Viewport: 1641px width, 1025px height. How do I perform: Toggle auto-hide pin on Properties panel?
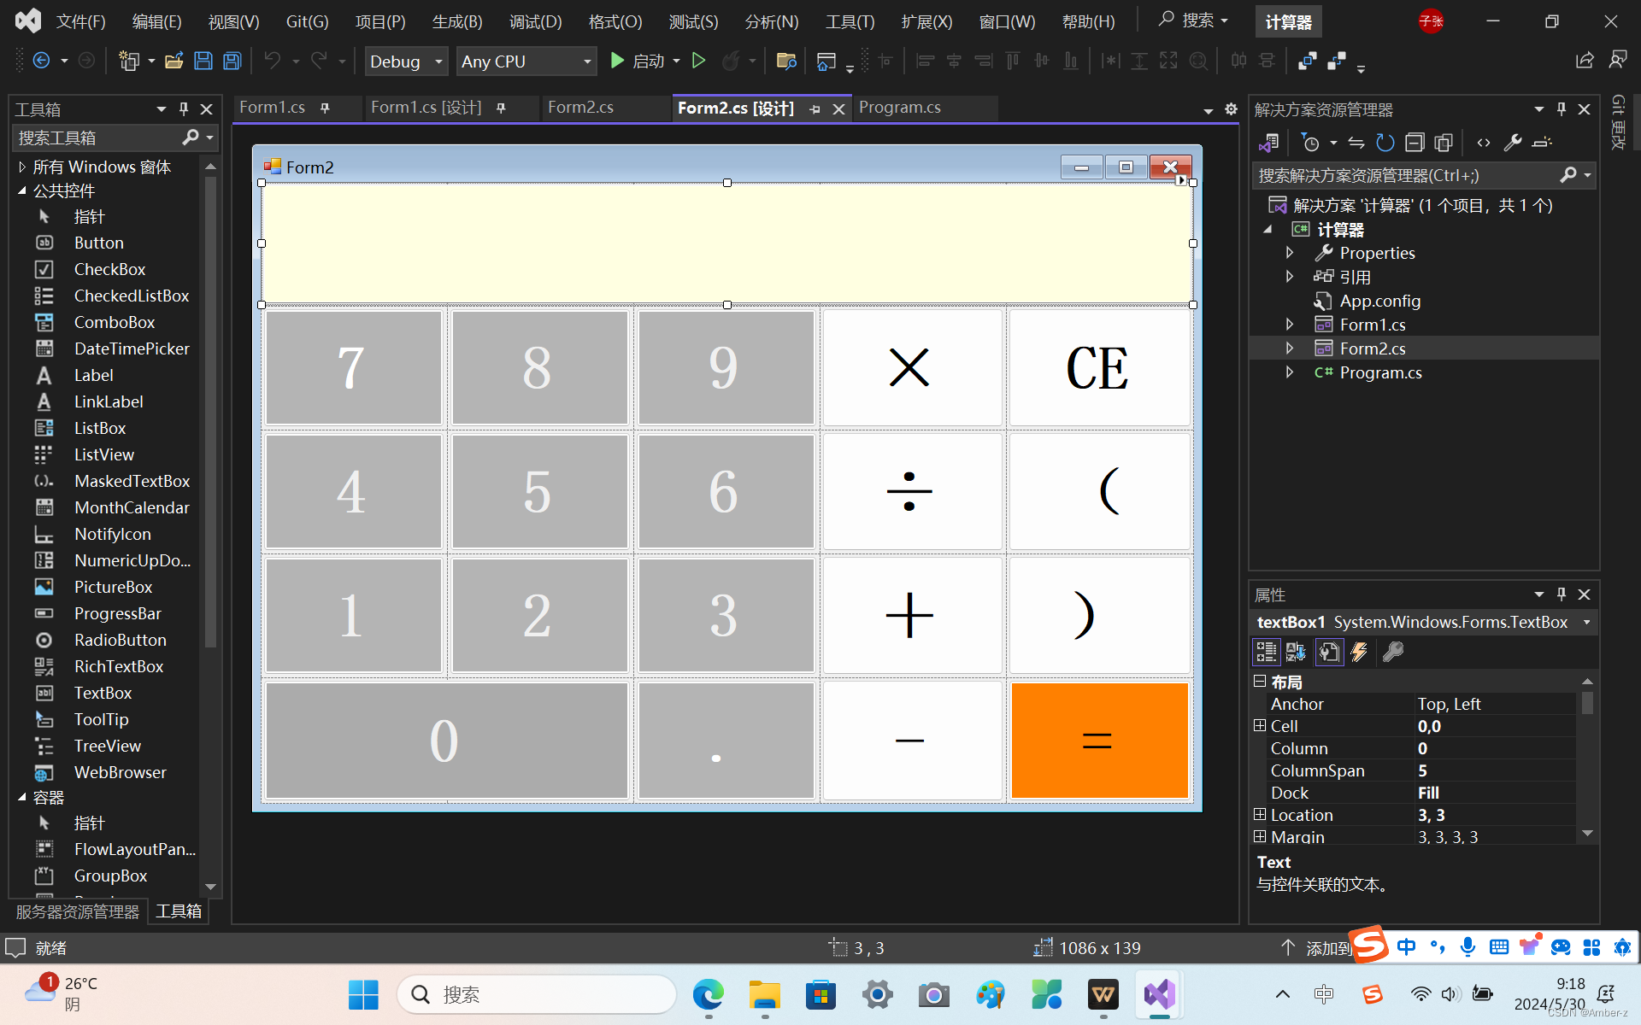[1562, 594]
